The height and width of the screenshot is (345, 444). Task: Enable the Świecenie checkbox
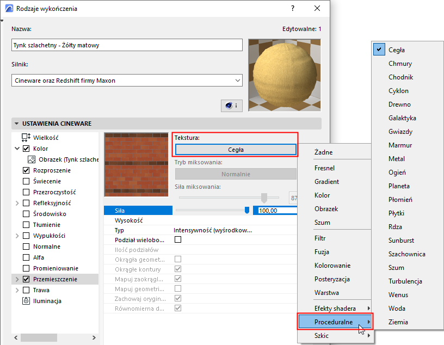26,181
